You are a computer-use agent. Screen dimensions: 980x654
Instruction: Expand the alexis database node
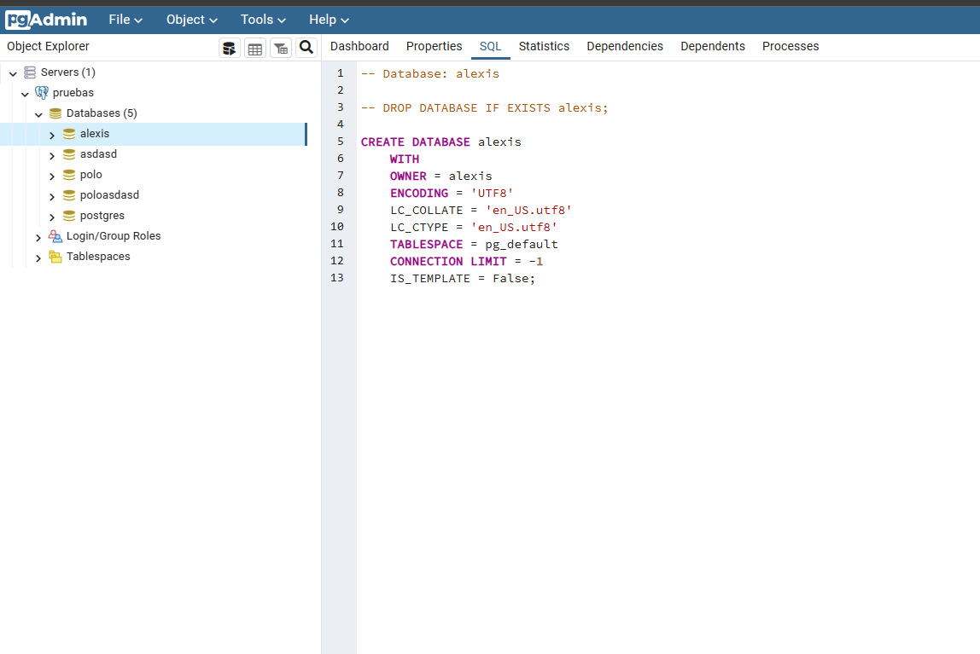52,135
